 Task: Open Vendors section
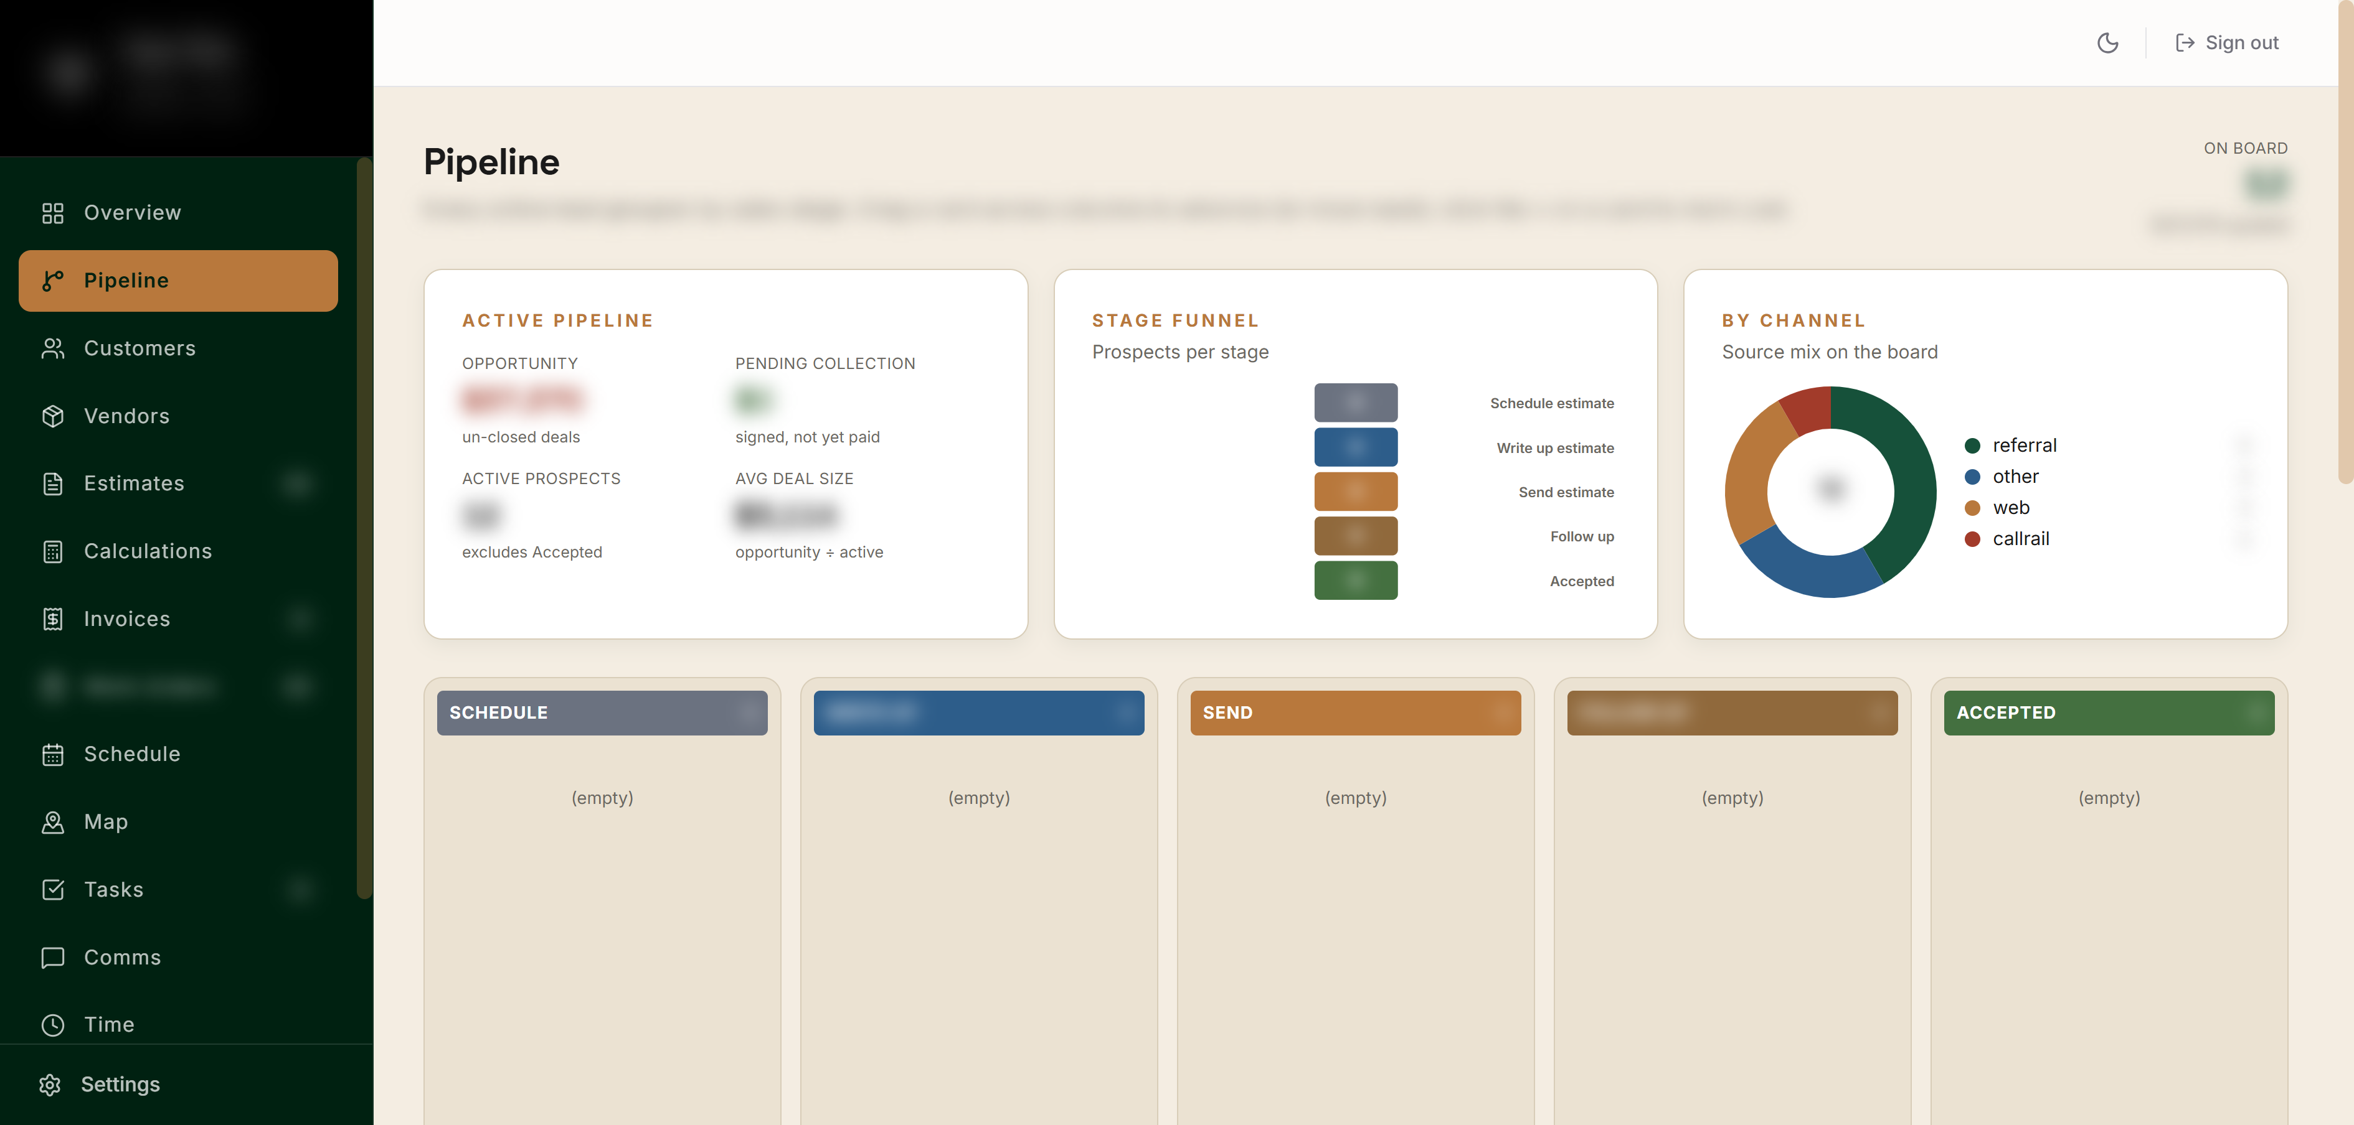[178, 416]
